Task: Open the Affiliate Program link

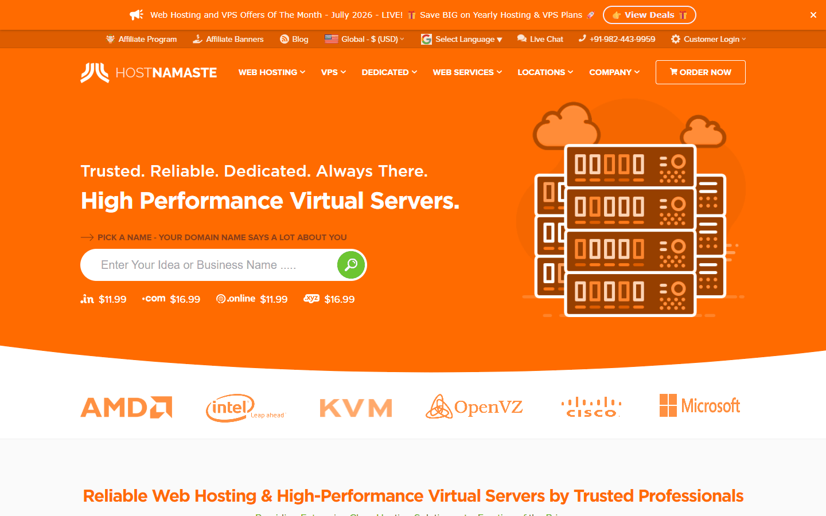Action: 147,39
